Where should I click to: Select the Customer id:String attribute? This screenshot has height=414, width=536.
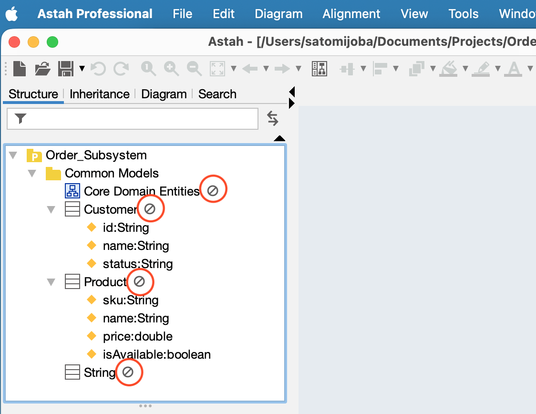(x=126, y=228)
